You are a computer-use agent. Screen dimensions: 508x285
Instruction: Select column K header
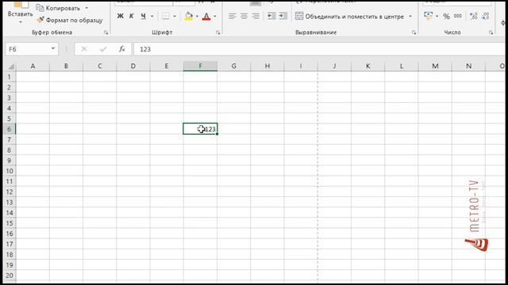[368, 66]
